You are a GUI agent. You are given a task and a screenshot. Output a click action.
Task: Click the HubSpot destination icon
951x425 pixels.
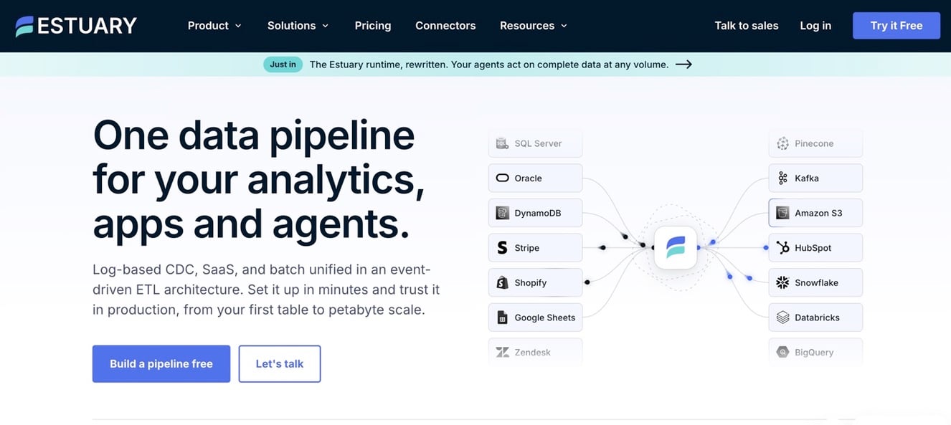[782, 248]
